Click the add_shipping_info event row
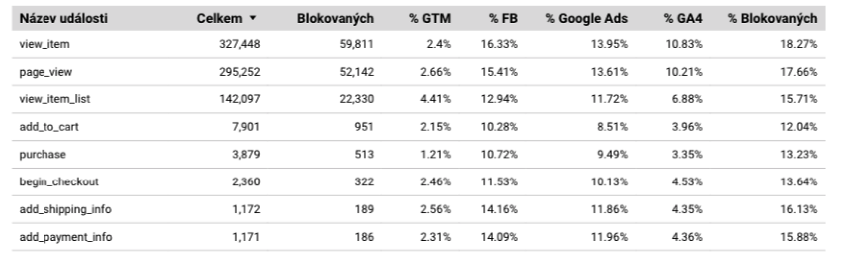This screenshot has height=264, width=846. [65, 210]
